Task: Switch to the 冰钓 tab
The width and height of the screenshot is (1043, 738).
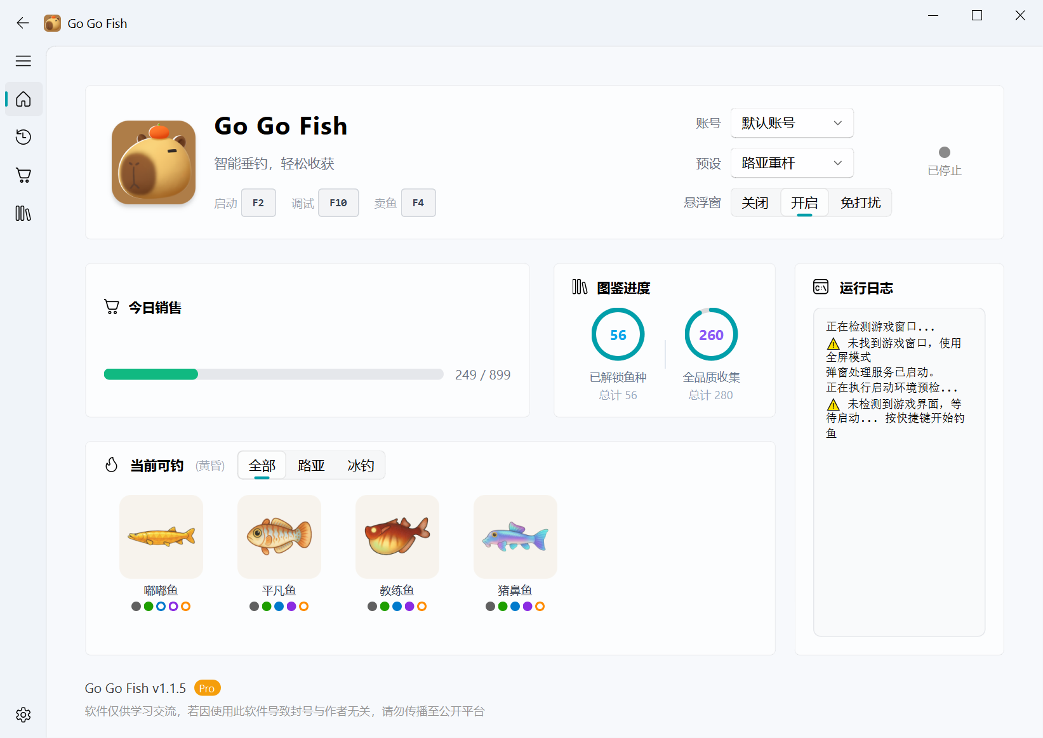Action: (360, 465)
